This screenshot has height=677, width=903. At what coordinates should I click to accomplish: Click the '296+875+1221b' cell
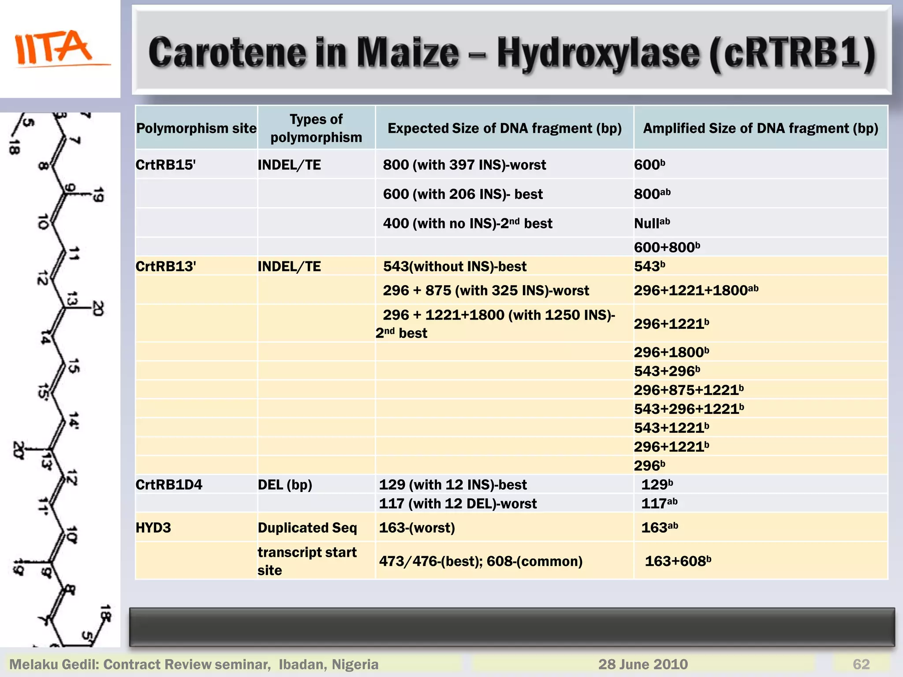point(761,390)
